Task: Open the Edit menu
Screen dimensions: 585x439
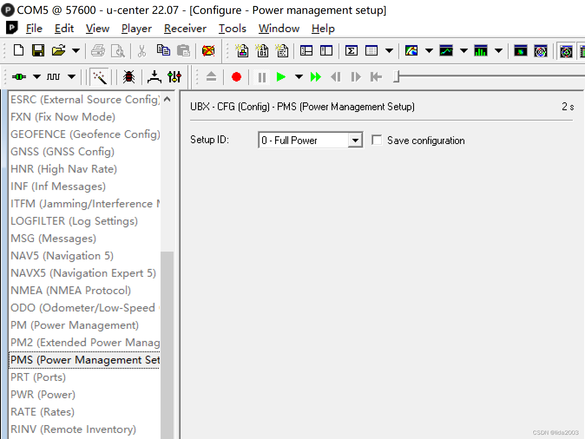Action: [x=64, y=29]
